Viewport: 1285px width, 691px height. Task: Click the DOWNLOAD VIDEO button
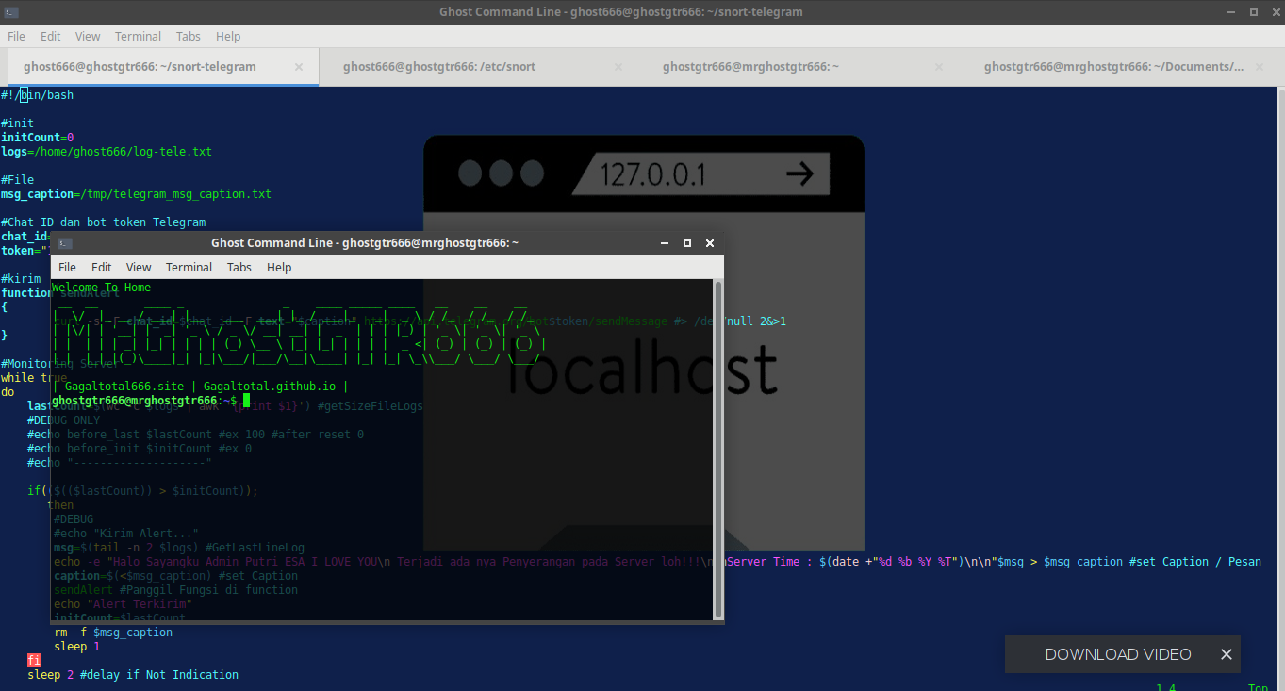coord(1118,654)
